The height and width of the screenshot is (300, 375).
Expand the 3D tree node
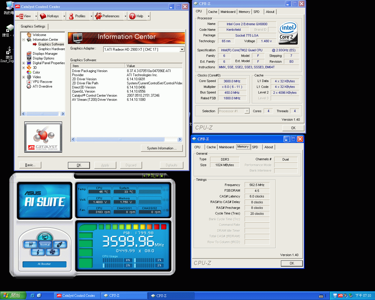coord(24,68)
